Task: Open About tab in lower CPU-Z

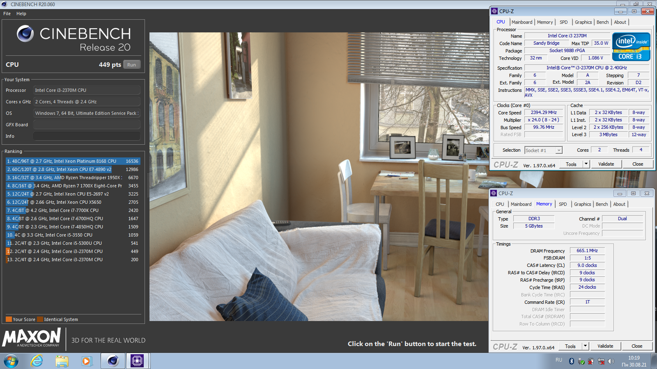Action: (619, 204)
